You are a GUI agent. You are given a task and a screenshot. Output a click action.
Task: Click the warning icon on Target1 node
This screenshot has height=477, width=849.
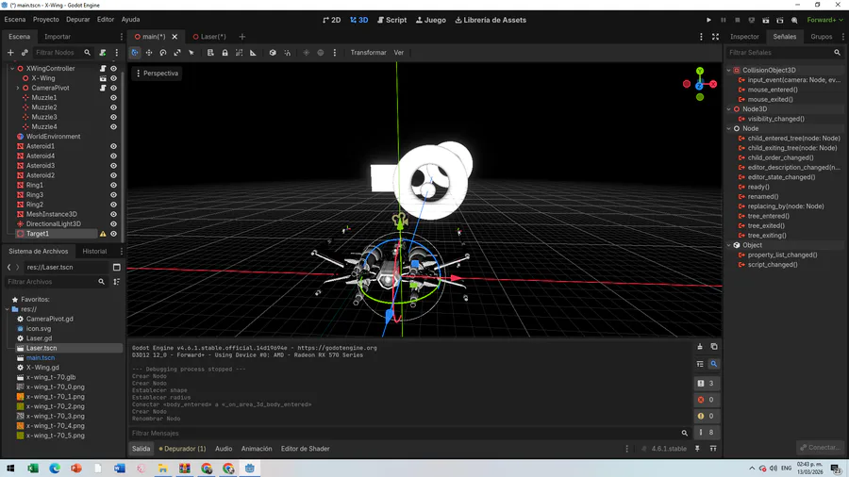click(x=103, y=234)
